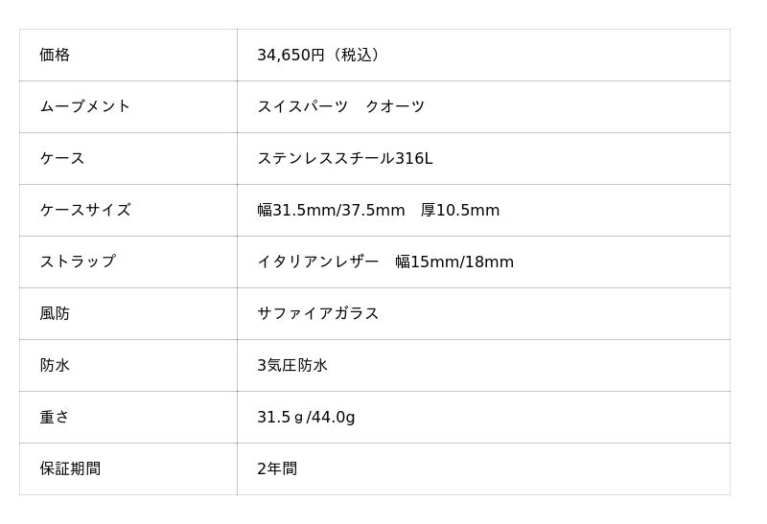Select the ステンレススチール316L text
The width and height of the screenshot is (767, 524).
click(x=344, y=159)
